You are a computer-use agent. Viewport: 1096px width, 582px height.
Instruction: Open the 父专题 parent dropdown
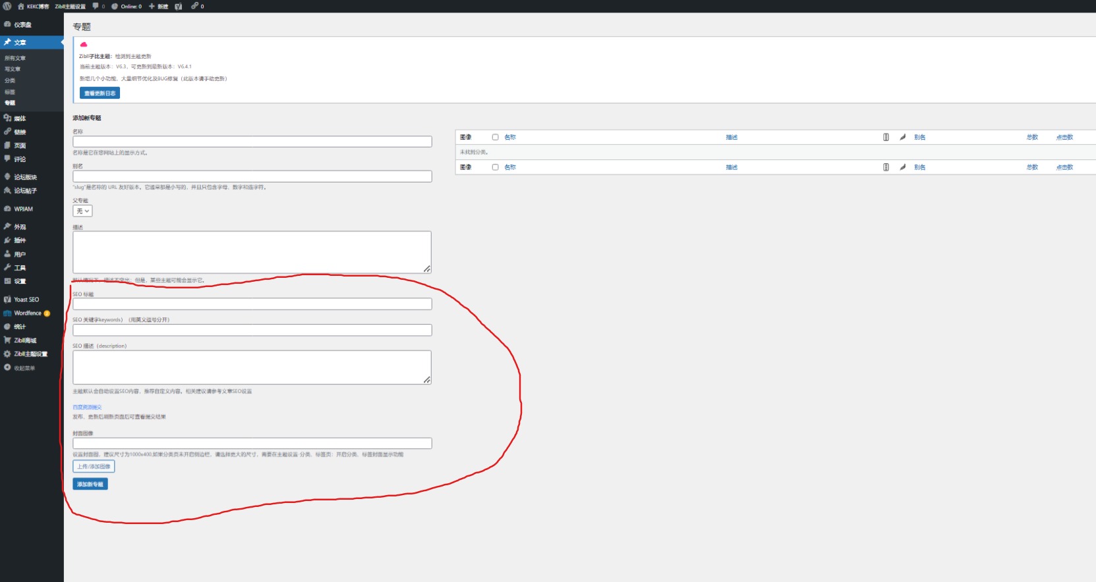[82, 211]
